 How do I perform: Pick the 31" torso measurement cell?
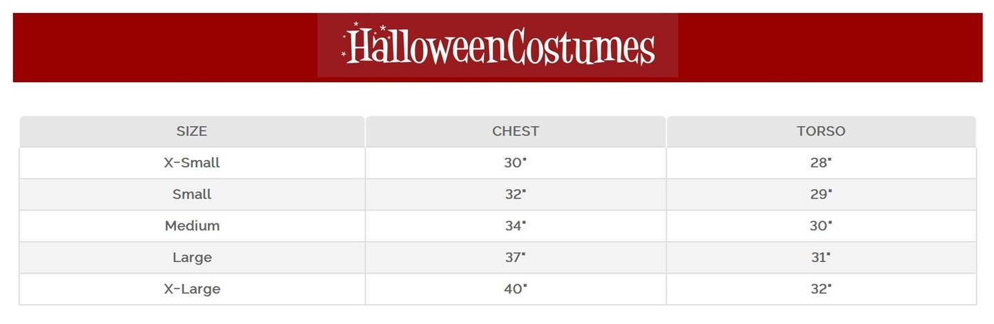[x=821, y=258]
